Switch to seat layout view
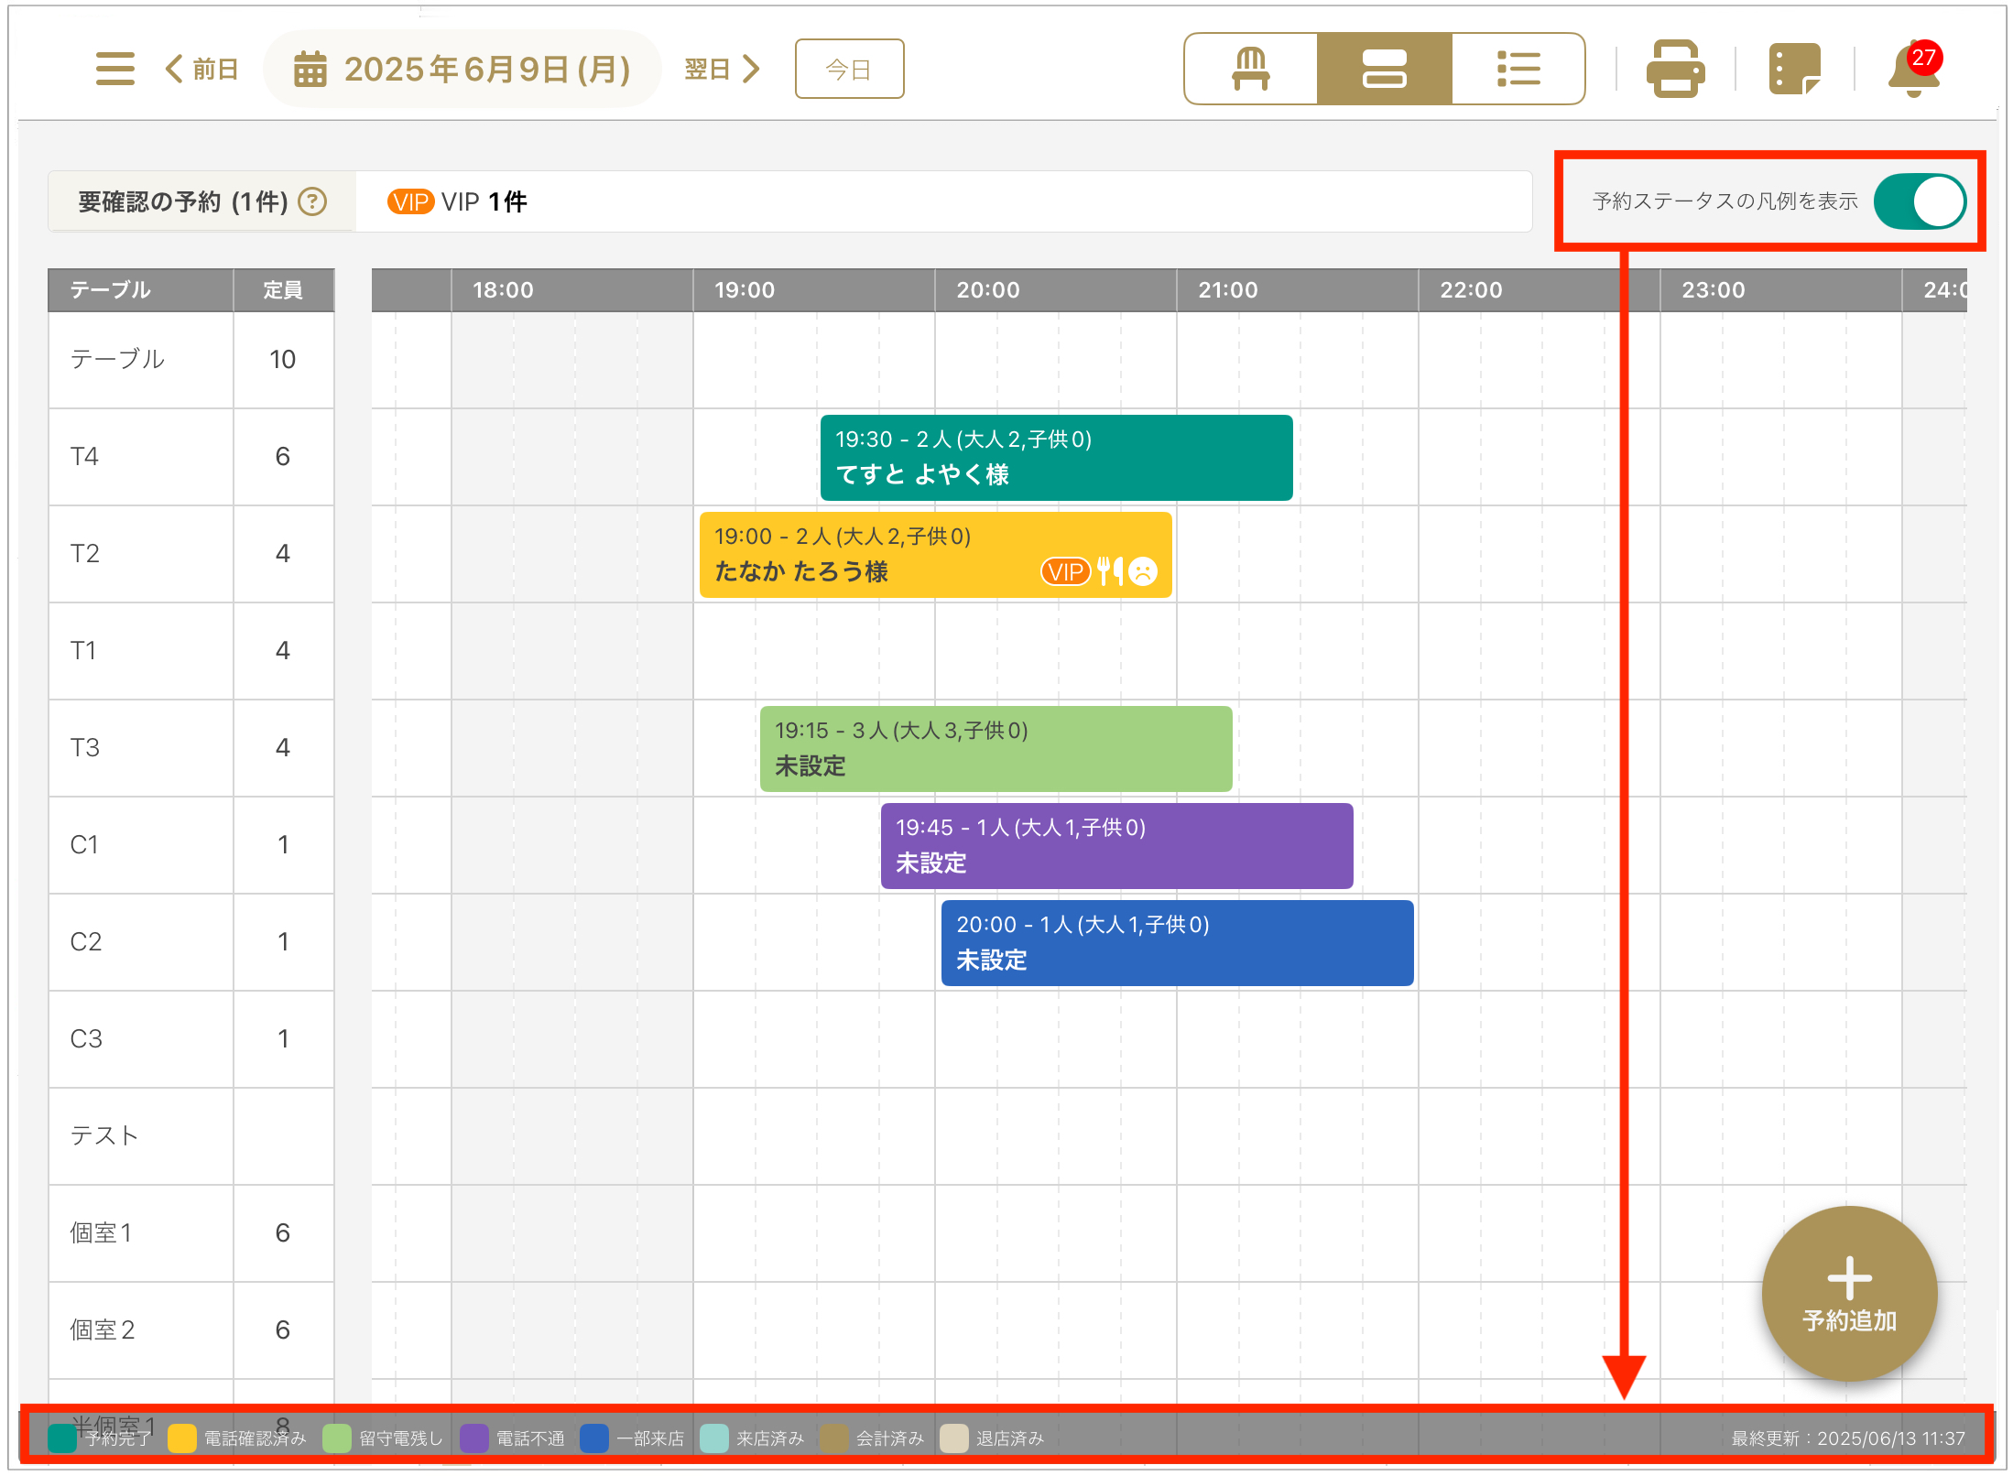This screenshot has width=2013, height=1476. pos(1250,69)
